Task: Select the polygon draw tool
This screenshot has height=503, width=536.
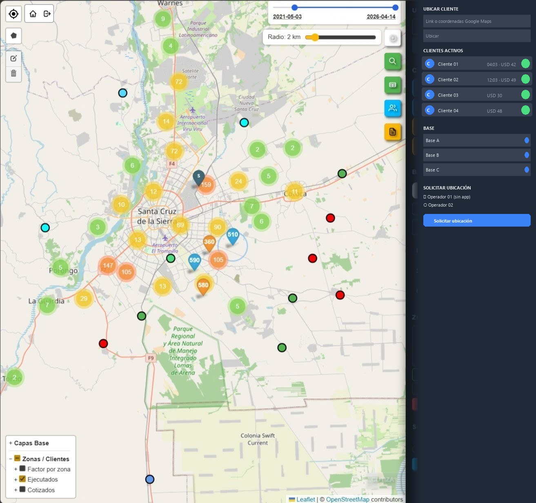Action: pos(13,36)
